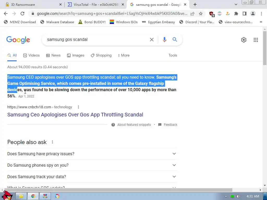The image size is (267, 200).
Task: Open new tab with plus button
Action: [x=195, y=5]
